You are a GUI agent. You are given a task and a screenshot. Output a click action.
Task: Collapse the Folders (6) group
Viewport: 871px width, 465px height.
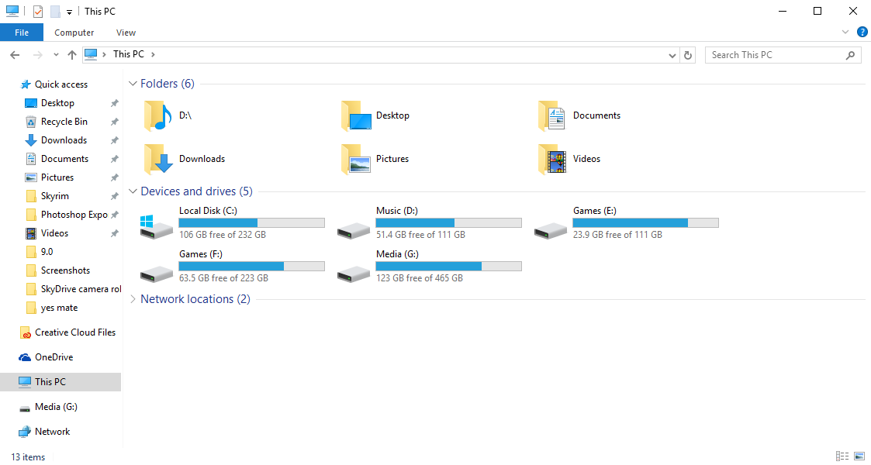click(x=133, y=84)
